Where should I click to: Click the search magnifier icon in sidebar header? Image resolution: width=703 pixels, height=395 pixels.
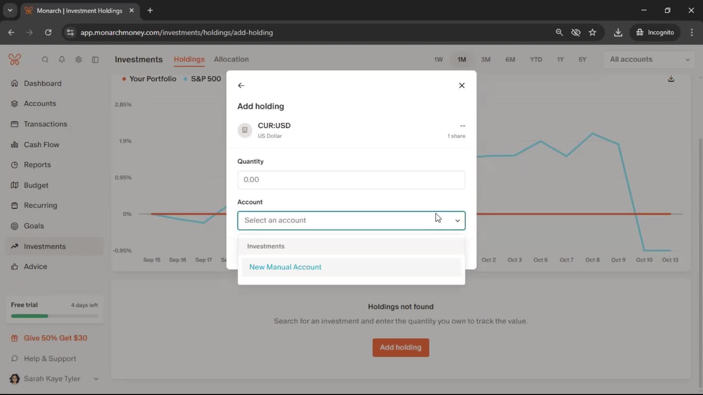tap(45, 60)
